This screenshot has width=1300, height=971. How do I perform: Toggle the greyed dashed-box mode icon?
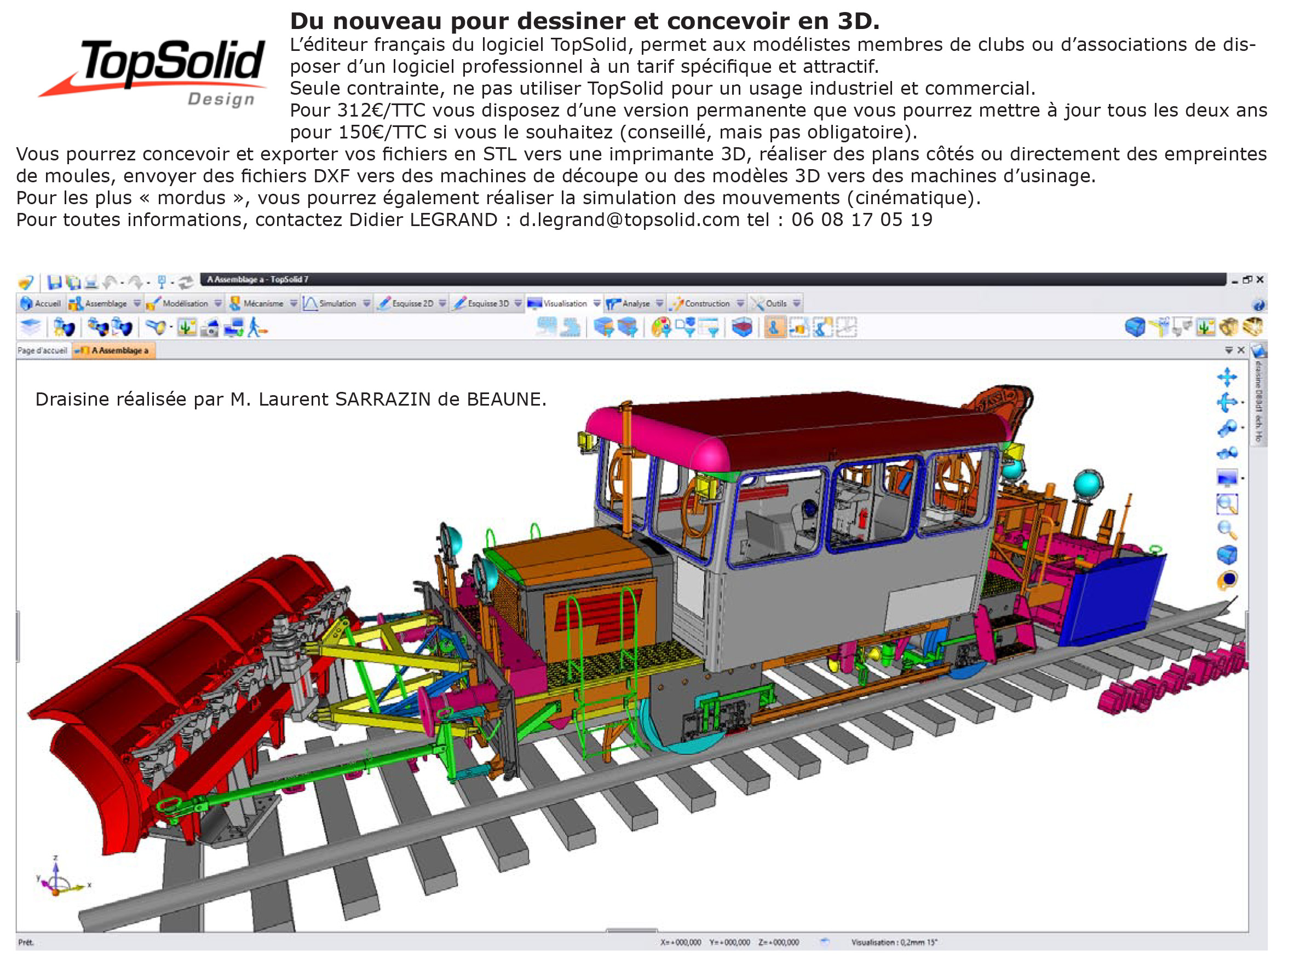846,327
